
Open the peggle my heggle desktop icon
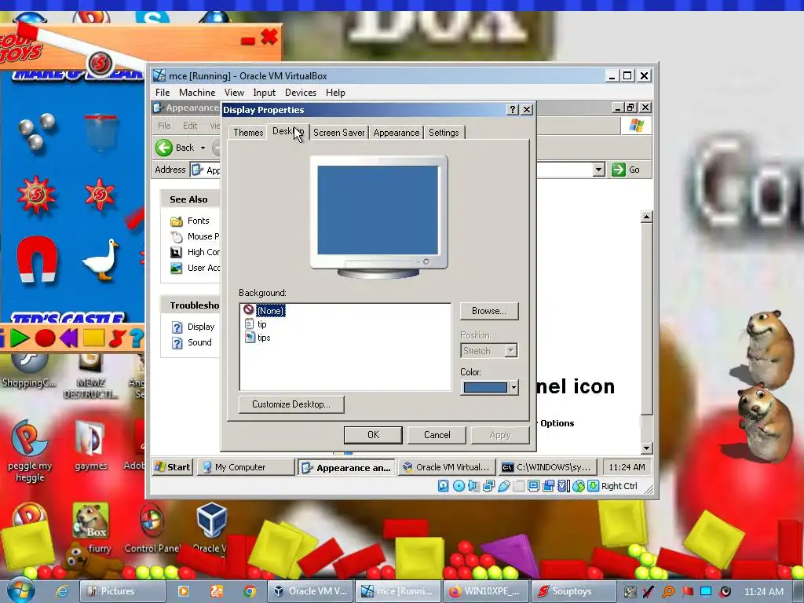pos(29,450)
